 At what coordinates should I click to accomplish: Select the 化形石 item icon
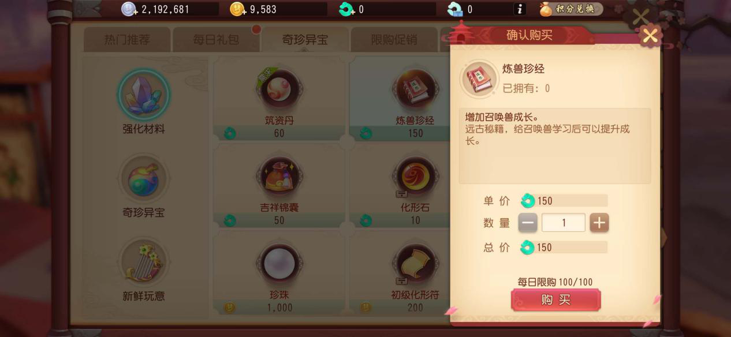pyautogui.click(x=415, y=177)
